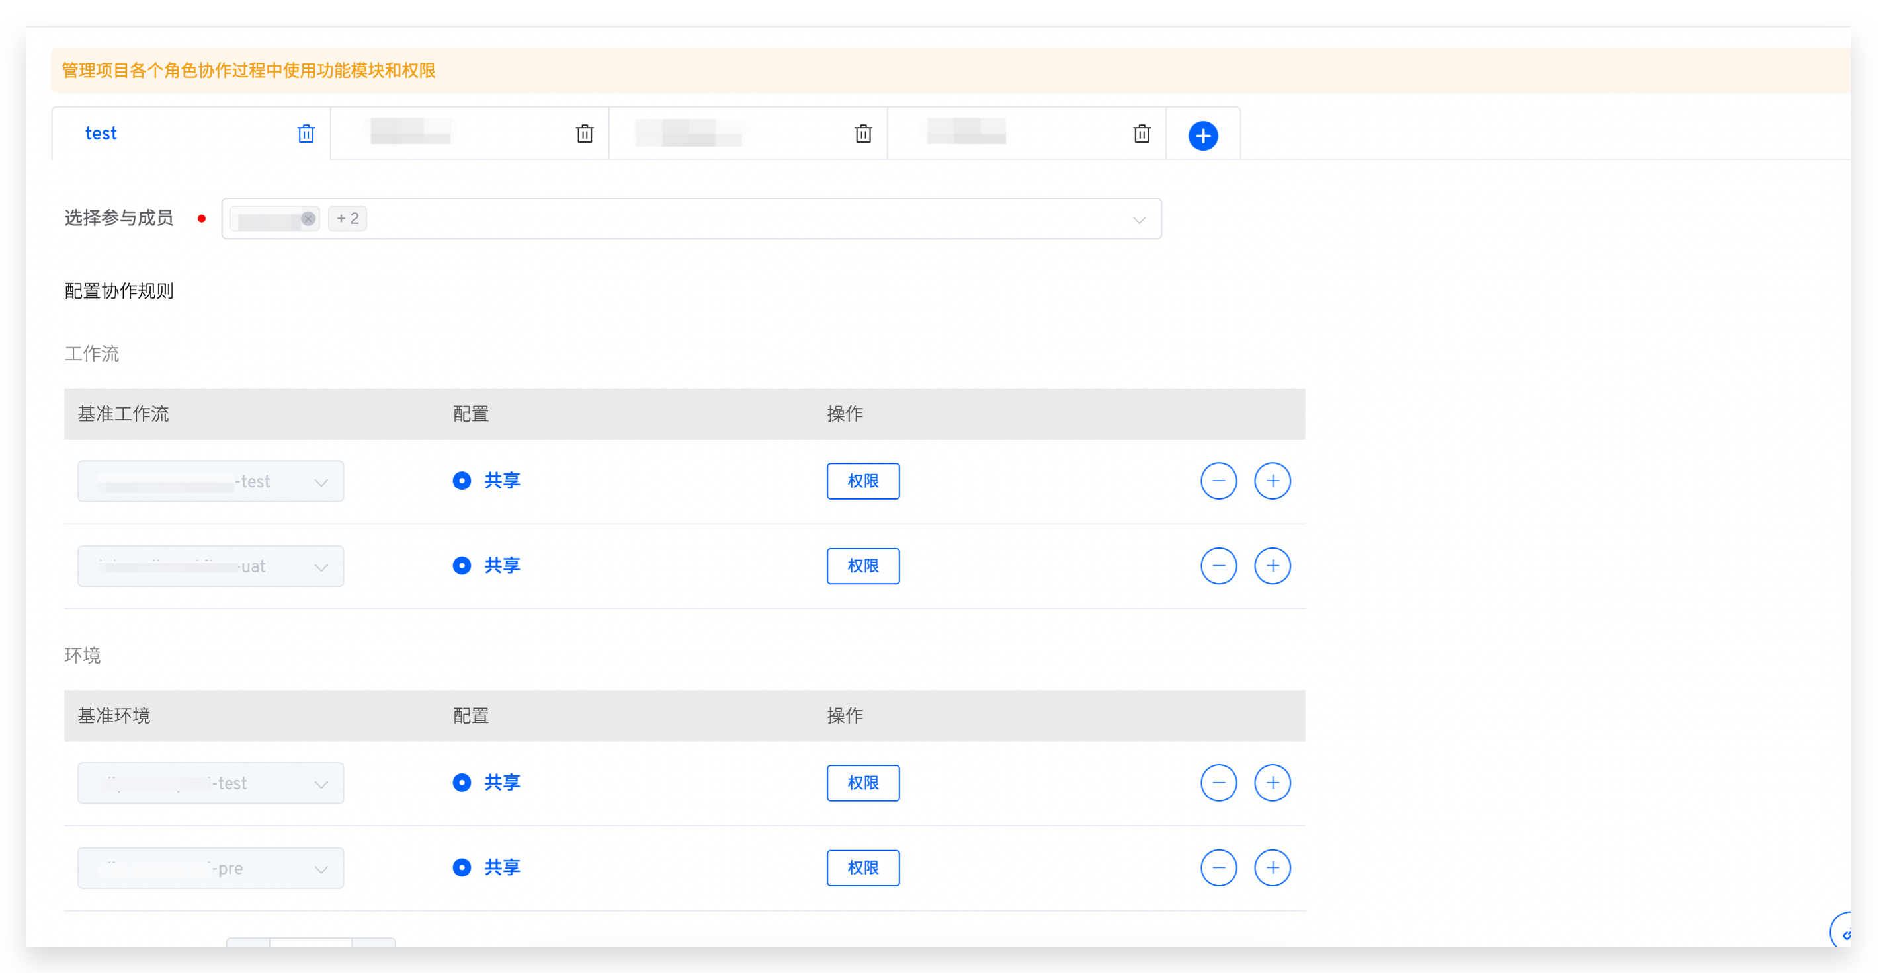Select 共享 radio for -pre environment
Viewport: 1881px width, 973px height.
pyautogui.click(x=462, y=867)
